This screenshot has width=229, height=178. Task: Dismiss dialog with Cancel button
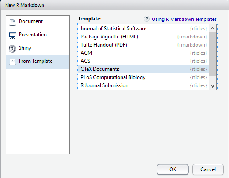tap(208, 169)
